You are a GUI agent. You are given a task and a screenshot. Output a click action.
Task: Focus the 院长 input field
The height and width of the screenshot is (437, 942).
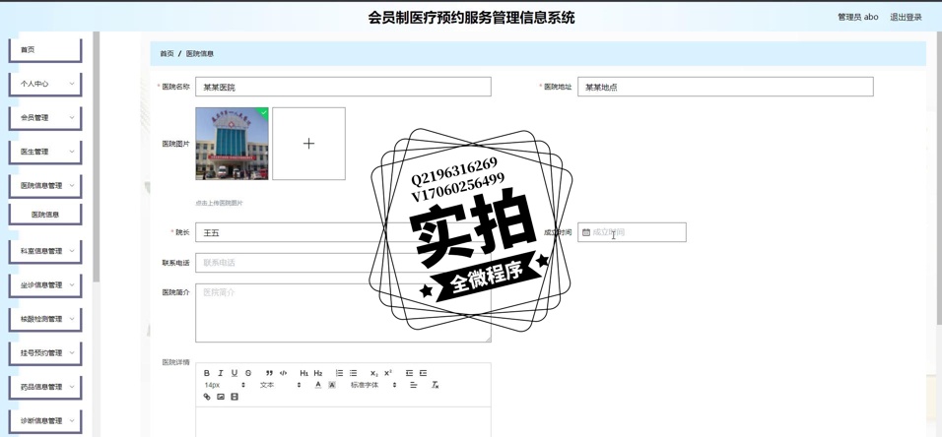coord(343,232)
